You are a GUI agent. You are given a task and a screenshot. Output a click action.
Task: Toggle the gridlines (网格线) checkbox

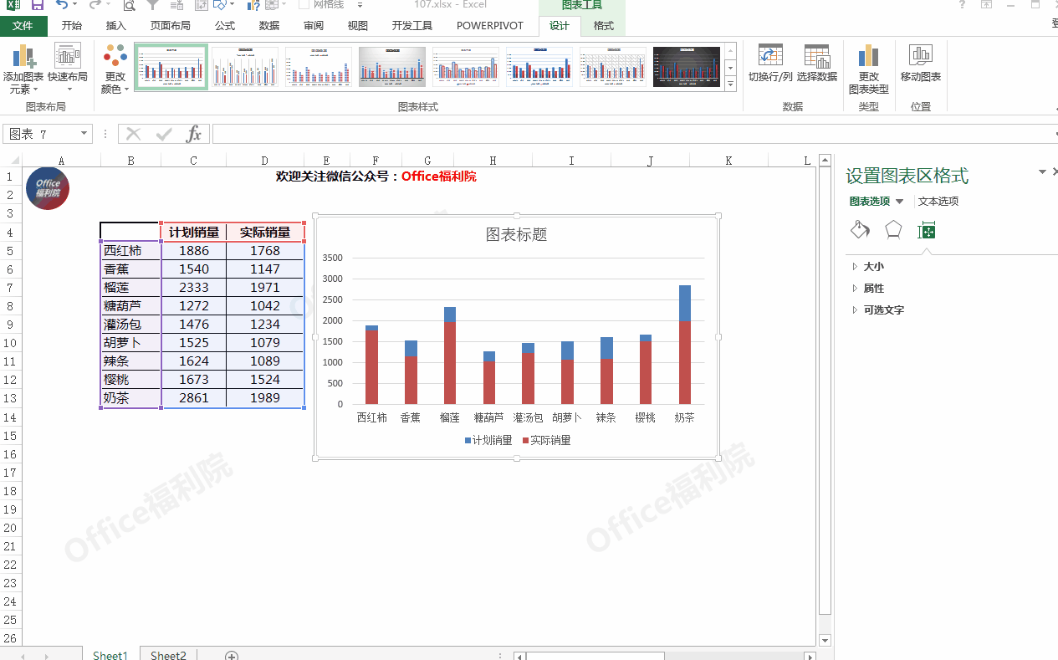(304, 4)
